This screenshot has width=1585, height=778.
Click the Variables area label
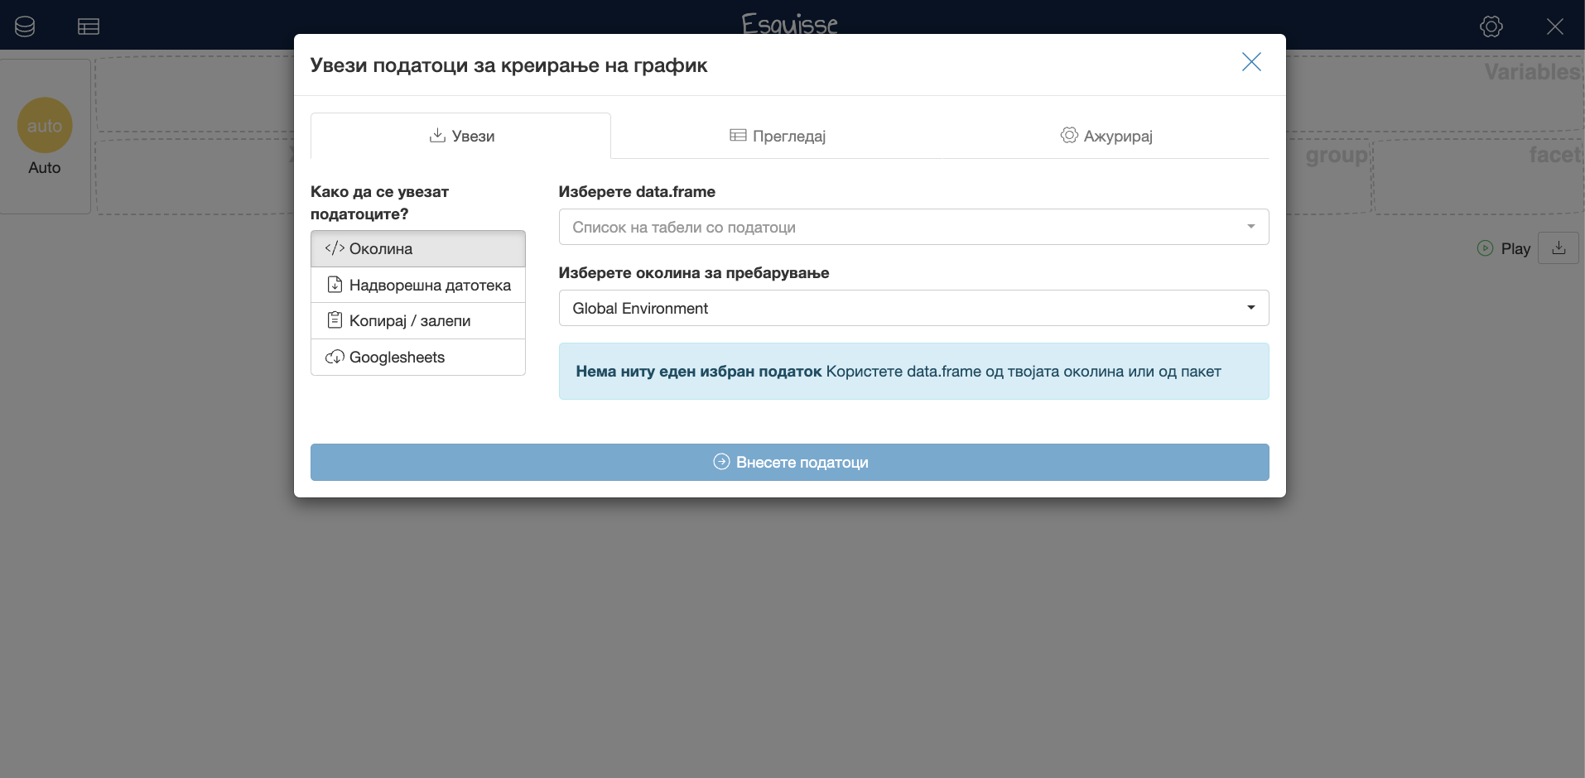point(1532,72)
